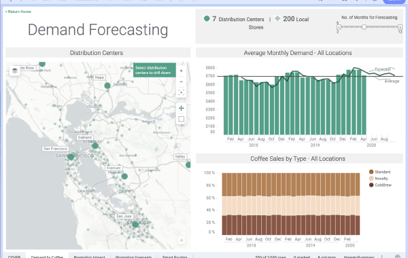
Task: Zoom out on the map with minus
Action: (182, 81)
